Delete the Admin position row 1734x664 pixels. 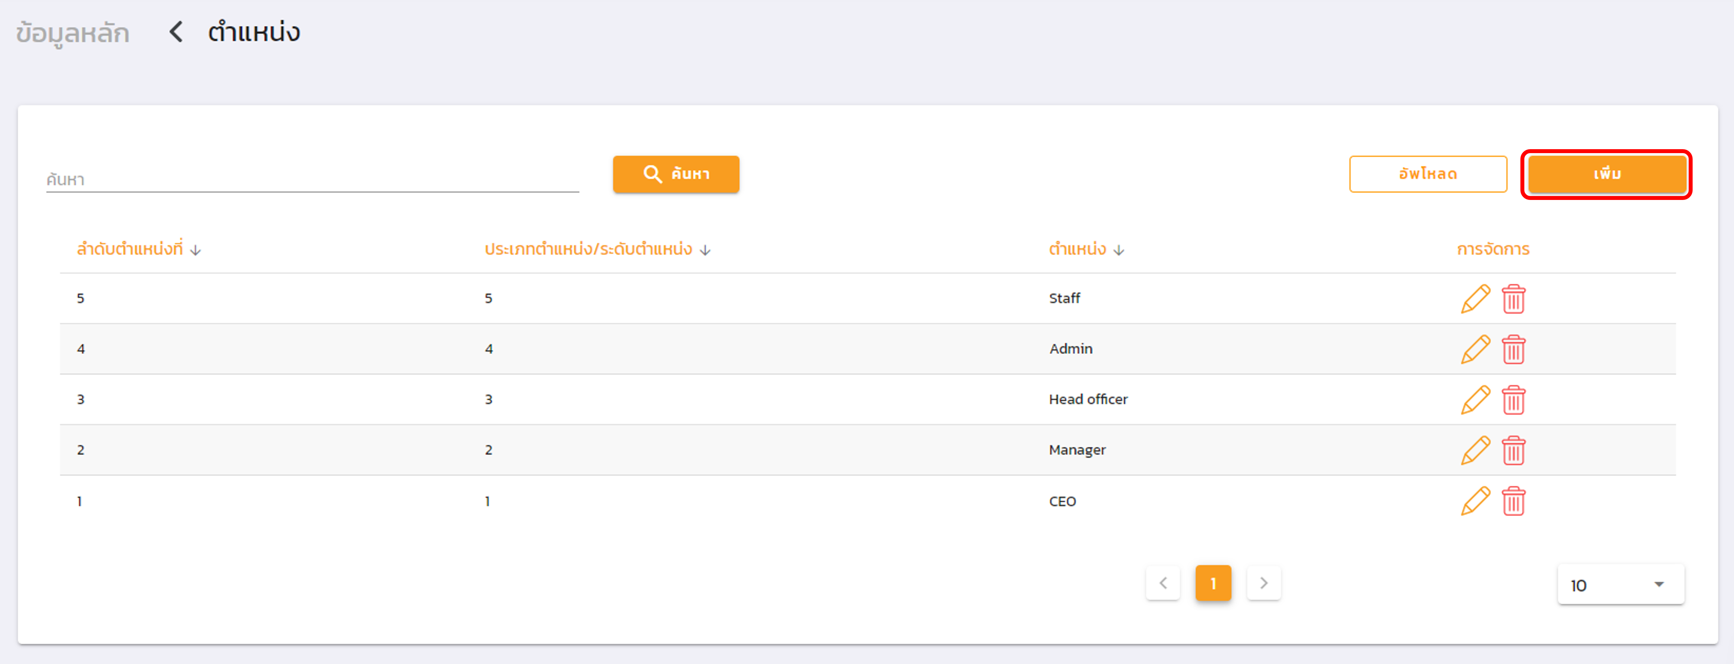click(1513, 350)
